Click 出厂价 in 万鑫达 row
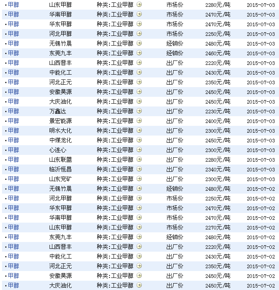This screenshot has width=279, height=290. pos(175,111)
